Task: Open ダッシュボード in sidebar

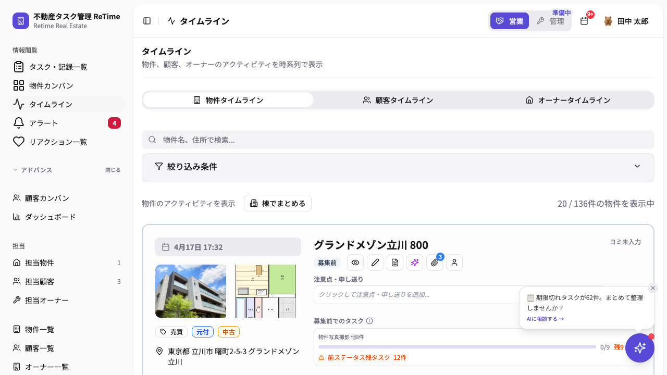Action: click(67, 217)
